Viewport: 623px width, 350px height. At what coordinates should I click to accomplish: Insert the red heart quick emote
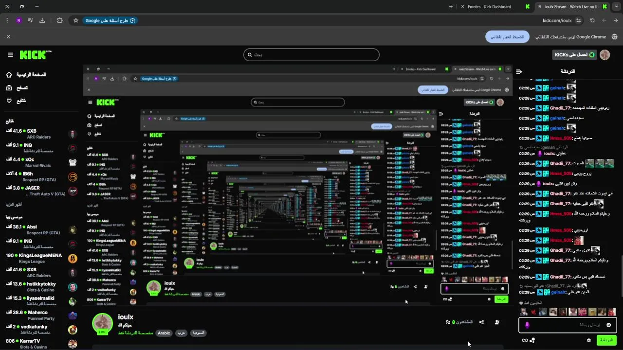tap(533, 312)
